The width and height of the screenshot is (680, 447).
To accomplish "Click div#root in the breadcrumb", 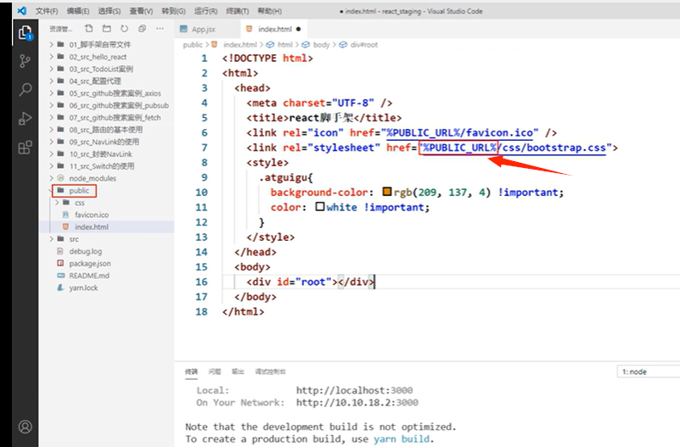I will (x=364, y=45).
